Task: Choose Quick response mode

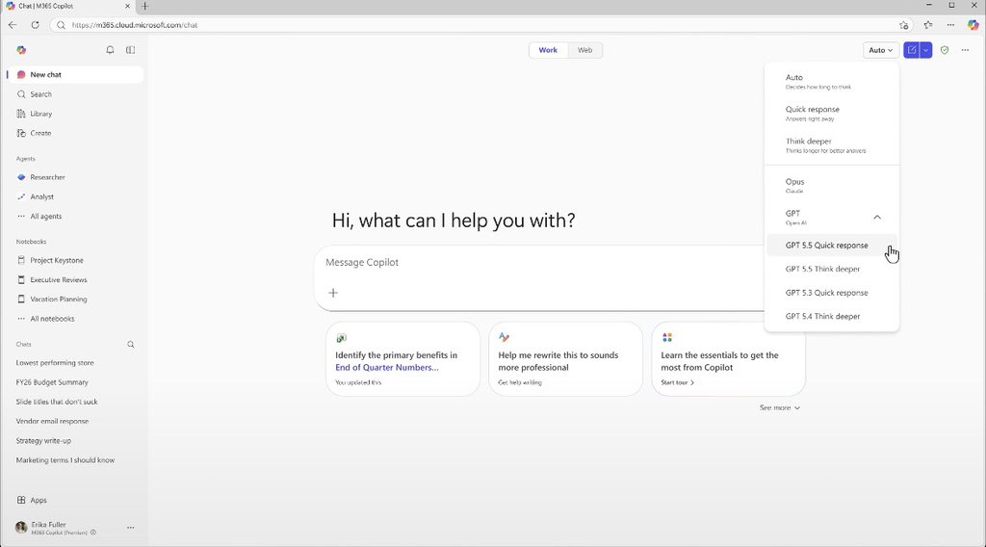Action: [832, 114]
